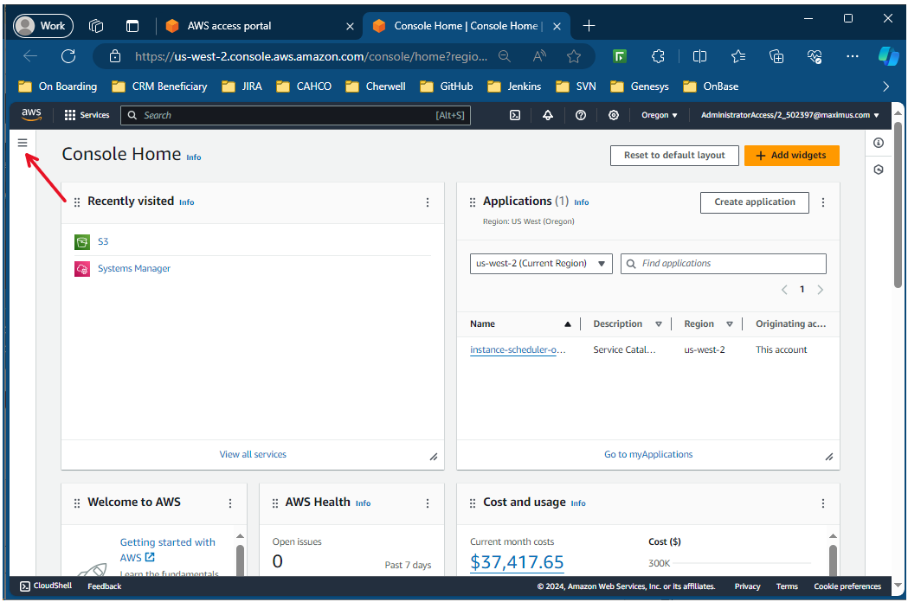Open AWS Health widget options menu
The image size is (908, 602).
(x=428, y=503)
